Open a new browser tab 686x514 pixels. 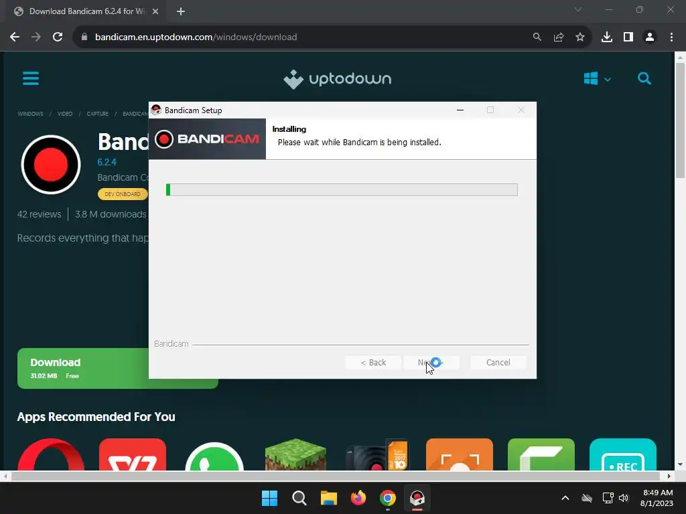pyautogui.click(x=181, y=11)
